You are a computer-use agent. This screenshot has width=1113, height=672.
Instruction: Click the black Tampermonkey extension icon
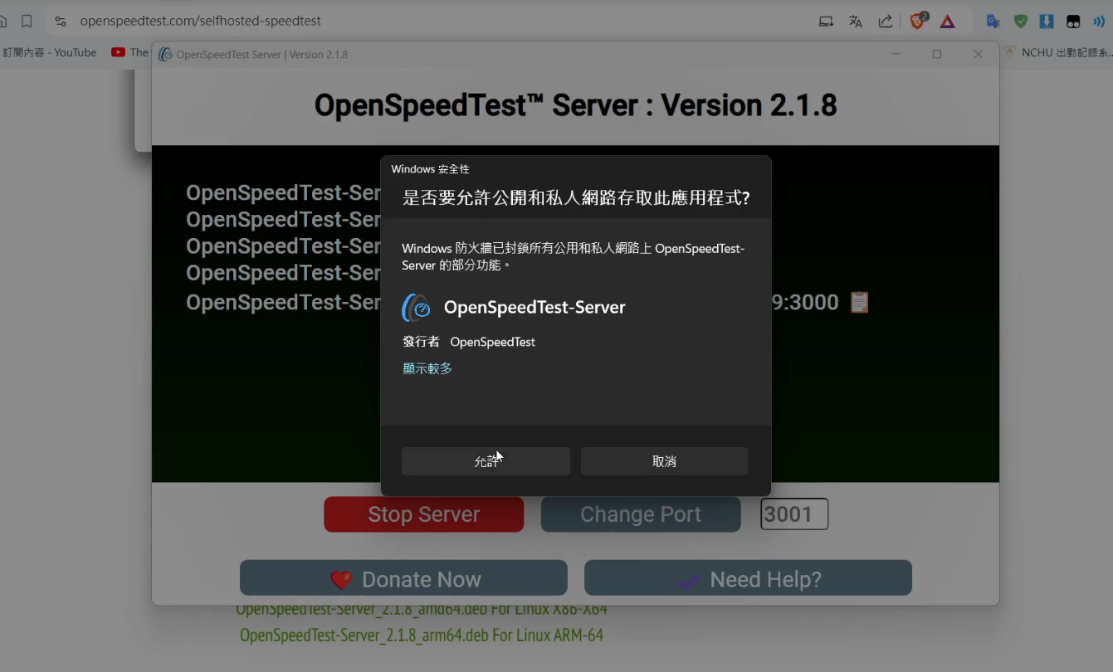[x=1073, y=22]
